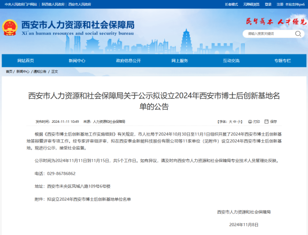Viewport: 308px width, 235px height.
Task: Open the 网站首页 navigation tab
Action: click(26, 60)
